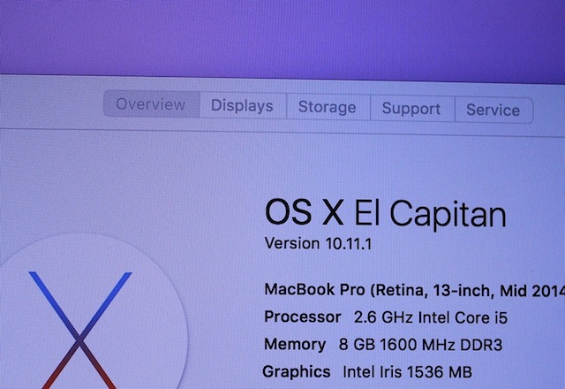Click the Graphics label
This screenshot has width=565, height=389.
point(297,371)
